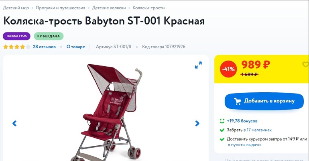Click the star rating
The height and width of the screenshot is (161, 309).
(x=17, y=47)
